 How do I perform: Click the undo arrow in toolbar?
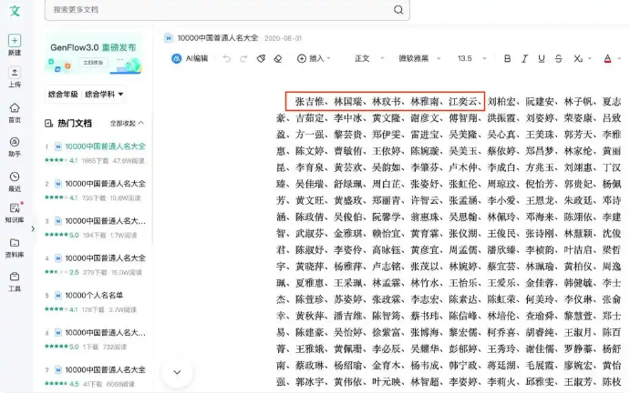227,58
